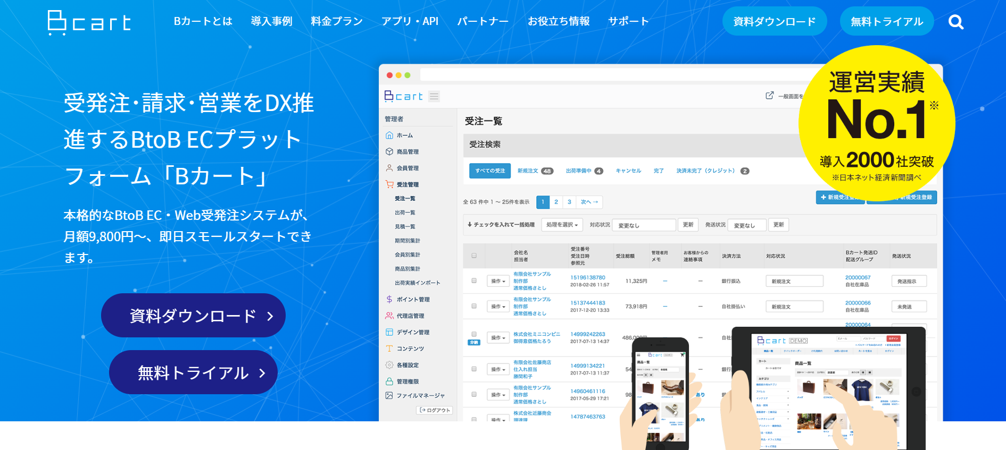
Task: Click the person icon beside 会員管理
Action: tap(389, 168)
